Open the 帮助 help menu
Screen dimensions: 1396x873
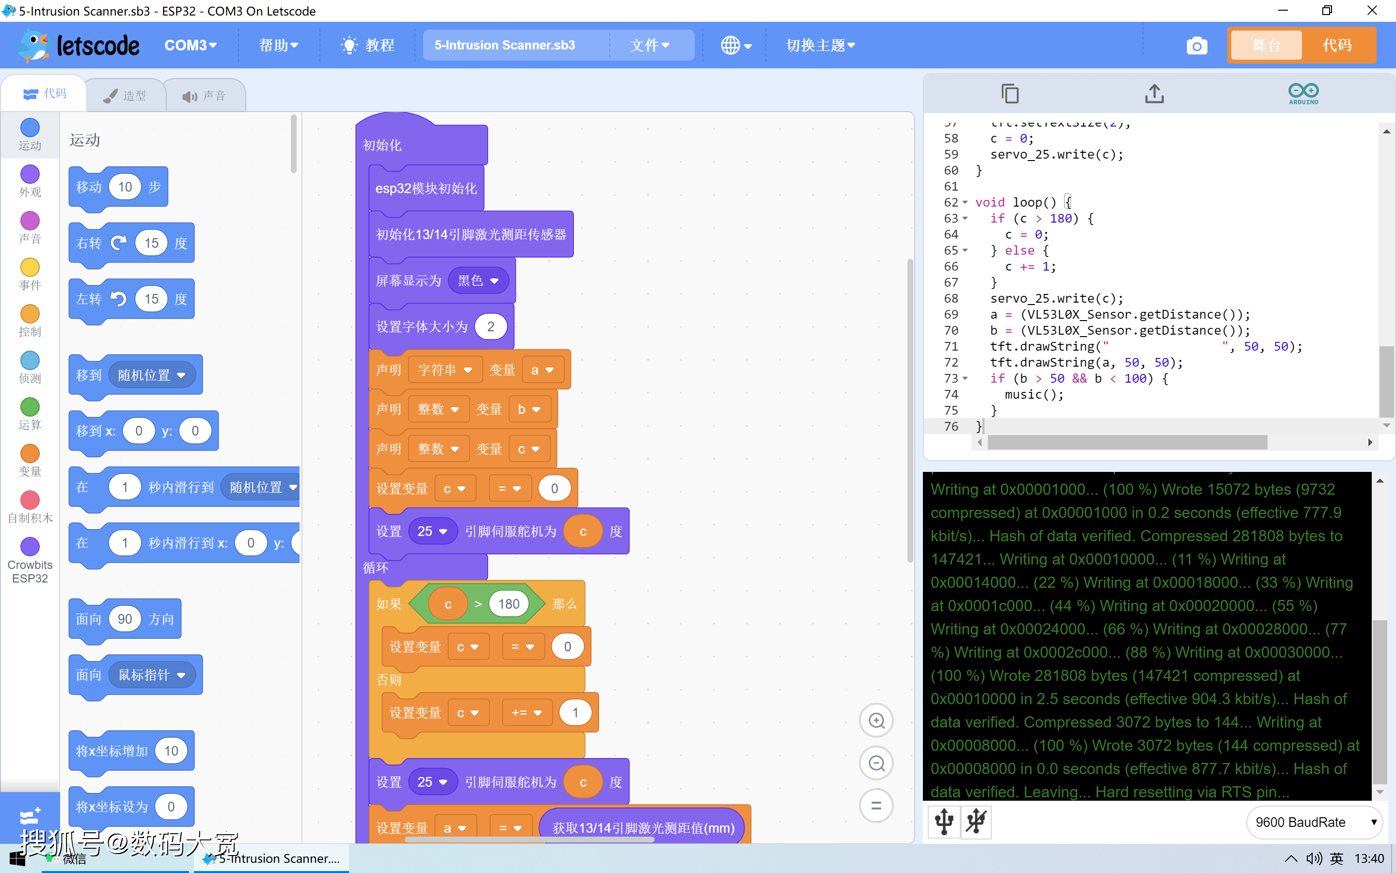point(279,45)
